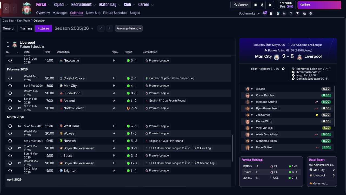This screenshot has width=346, height=195.
Task: Click the Search field in the top bar
Action: 241,5
